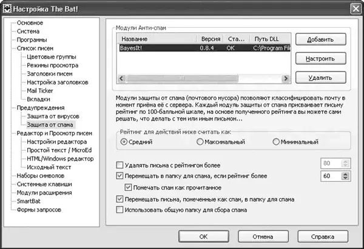Click version cell 0.8.4

coord(207,48)
